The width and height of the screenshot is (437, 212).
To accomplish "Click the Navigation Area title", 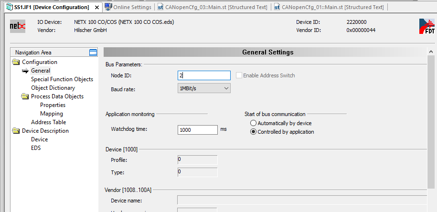I will click(x=33, y=53).
